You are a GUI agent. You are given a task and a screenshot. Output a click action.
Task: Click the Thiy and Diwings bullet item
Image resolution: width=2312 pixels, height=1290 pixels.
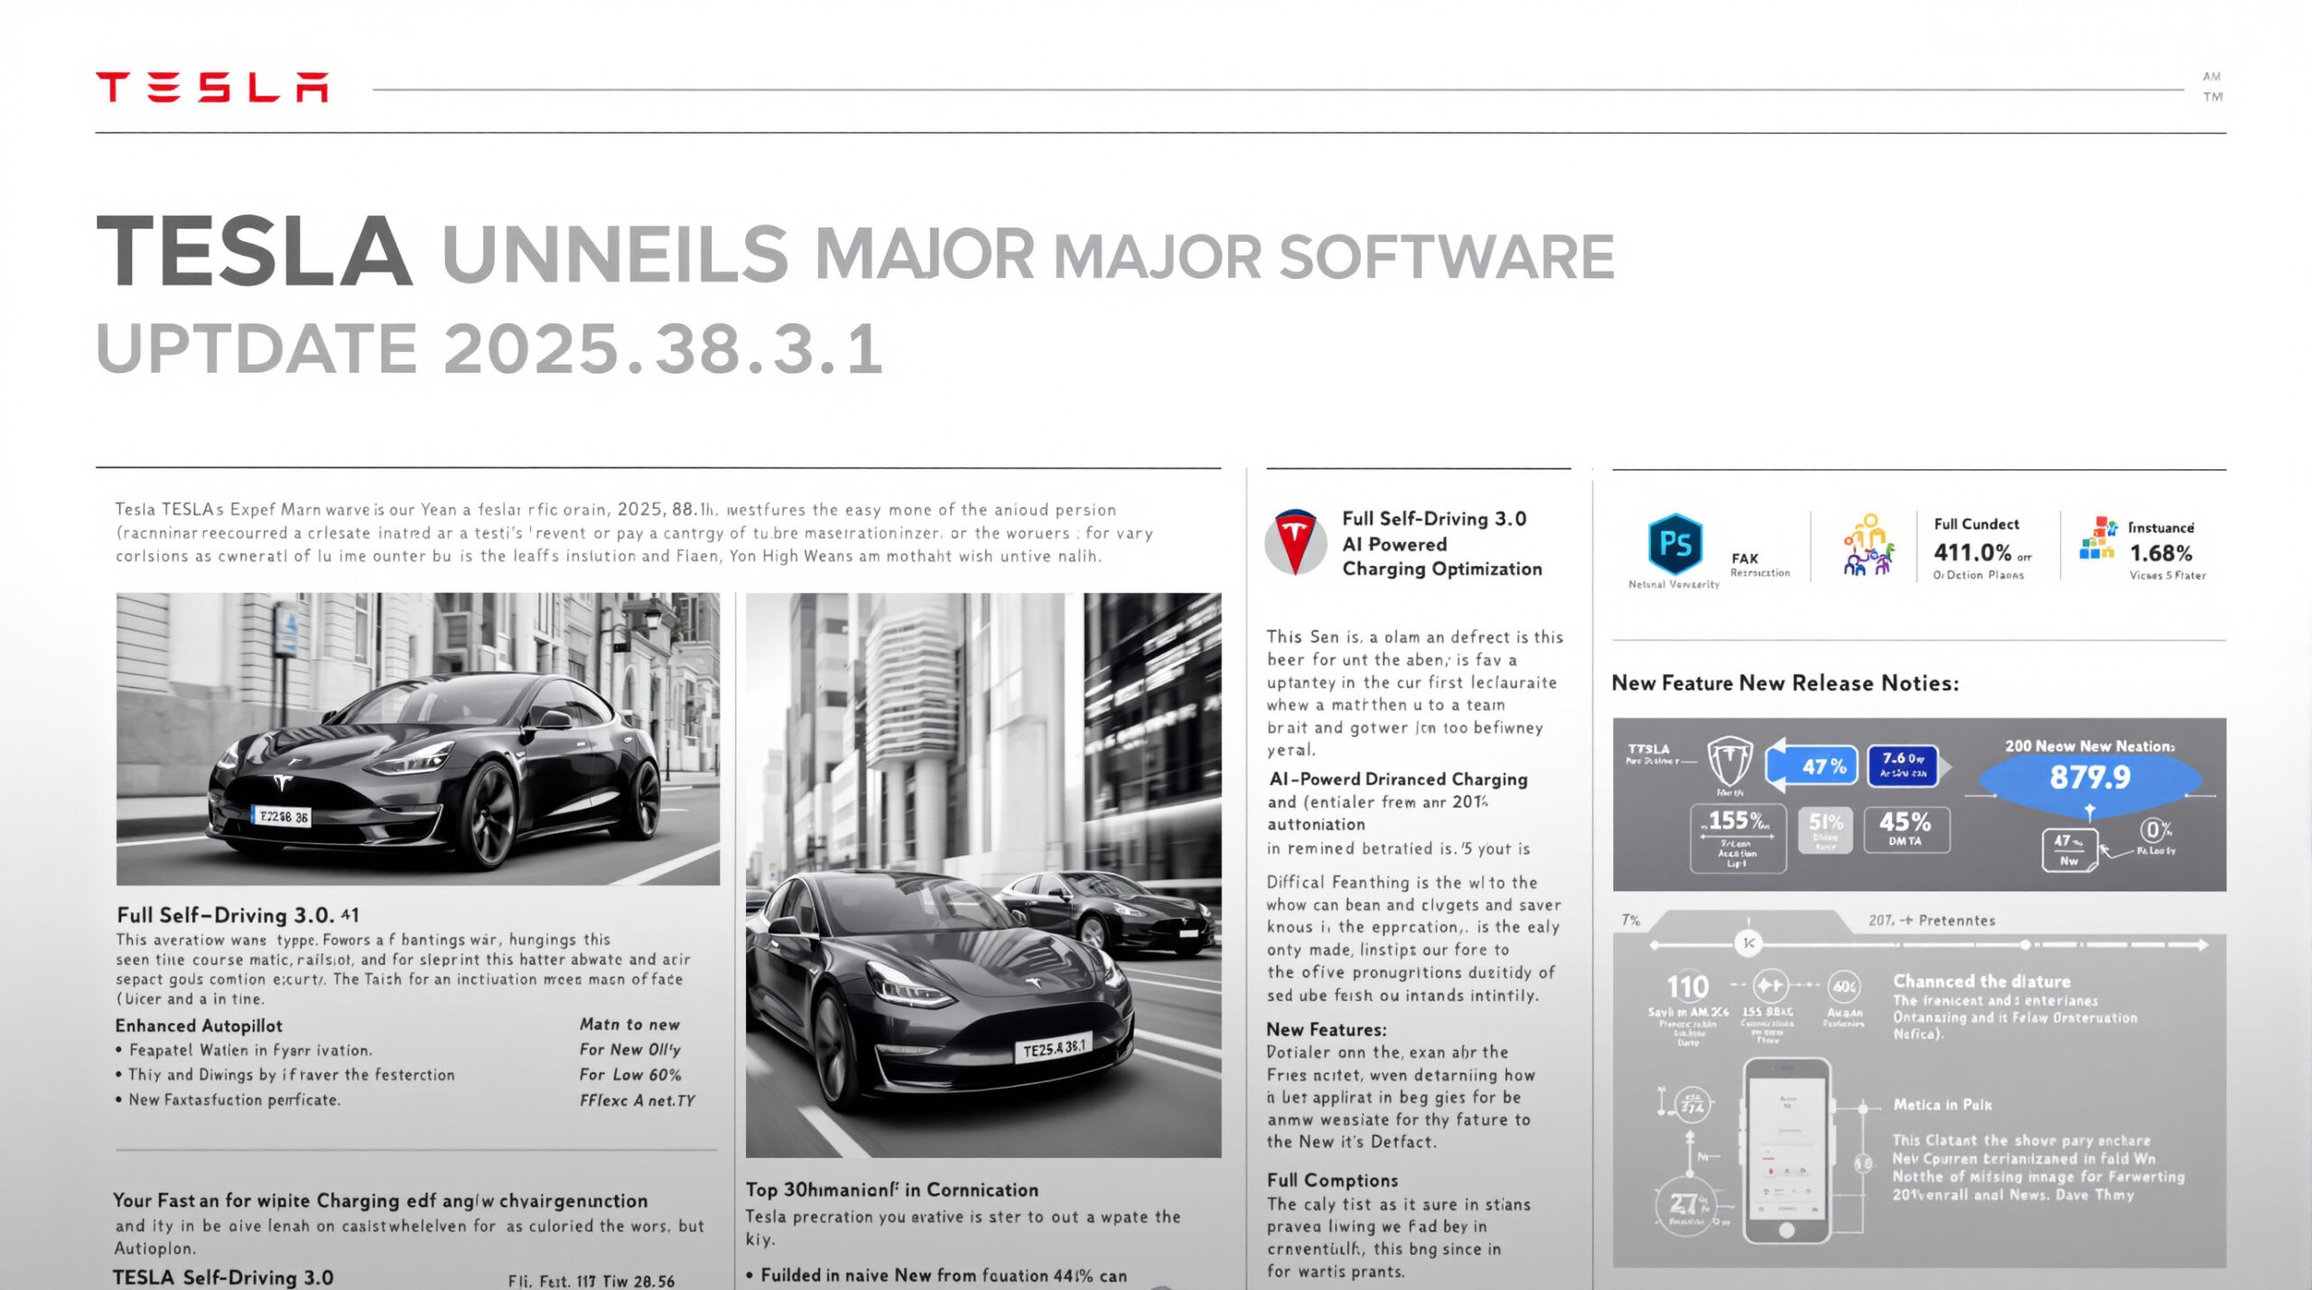coord(285,1075)
